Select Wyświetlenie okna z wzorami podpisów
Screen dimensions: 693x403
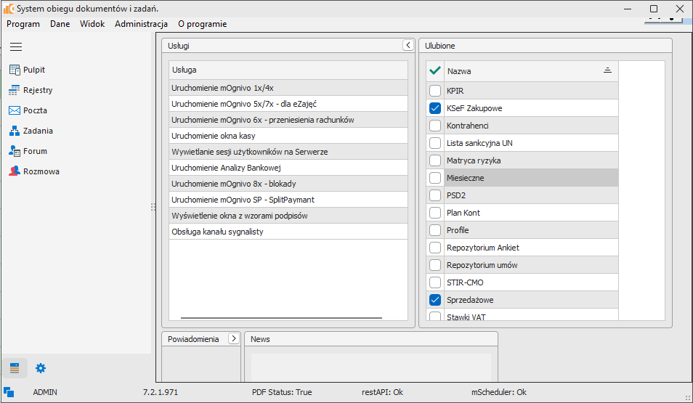[x=288, y=216]
